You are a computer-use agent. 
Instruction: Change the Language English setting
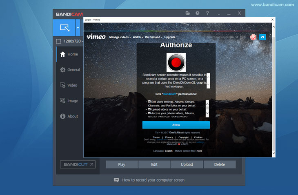pos(169,151)
